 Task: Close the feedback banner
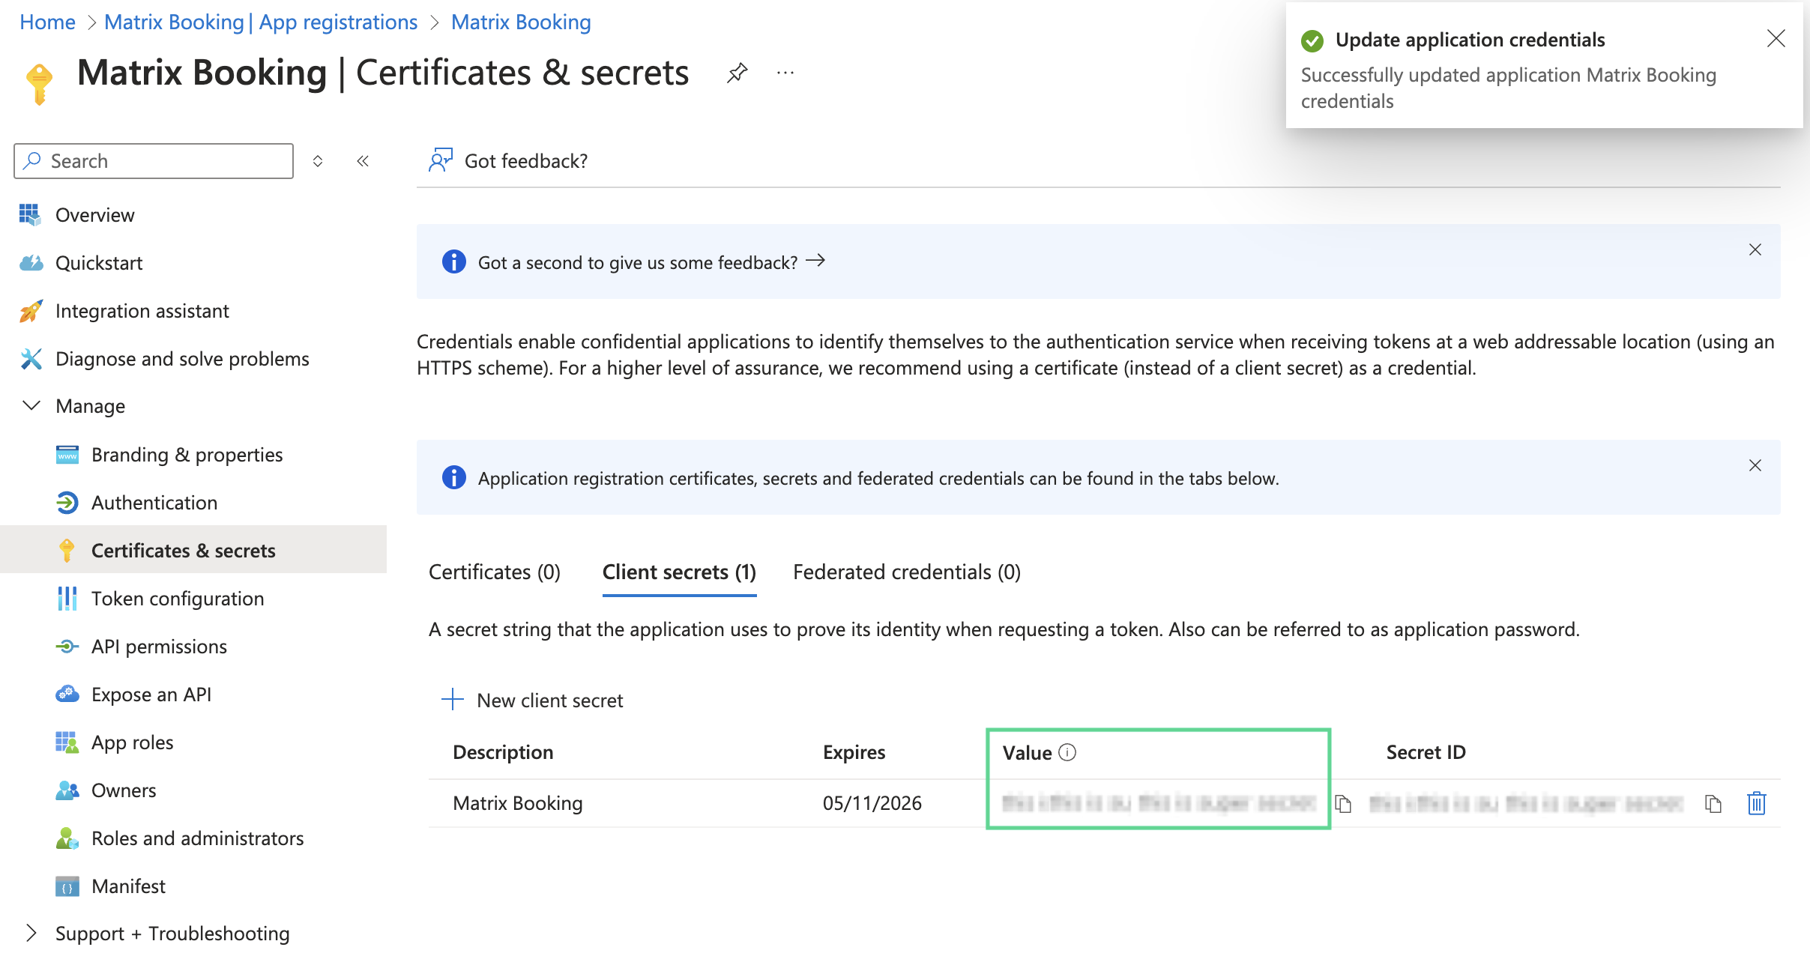coord(1755,249)
